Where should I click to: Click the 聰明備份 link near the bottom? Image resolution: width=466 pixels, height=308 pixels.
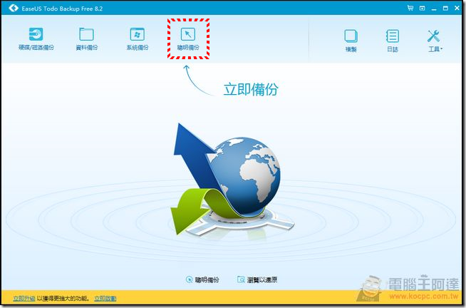click(x=202, y=279)
